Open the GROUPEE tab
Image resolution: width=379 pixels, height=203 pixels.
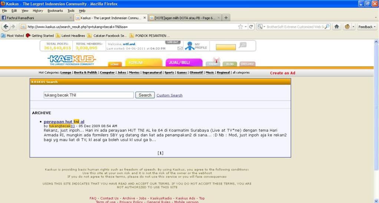[247, 64]
